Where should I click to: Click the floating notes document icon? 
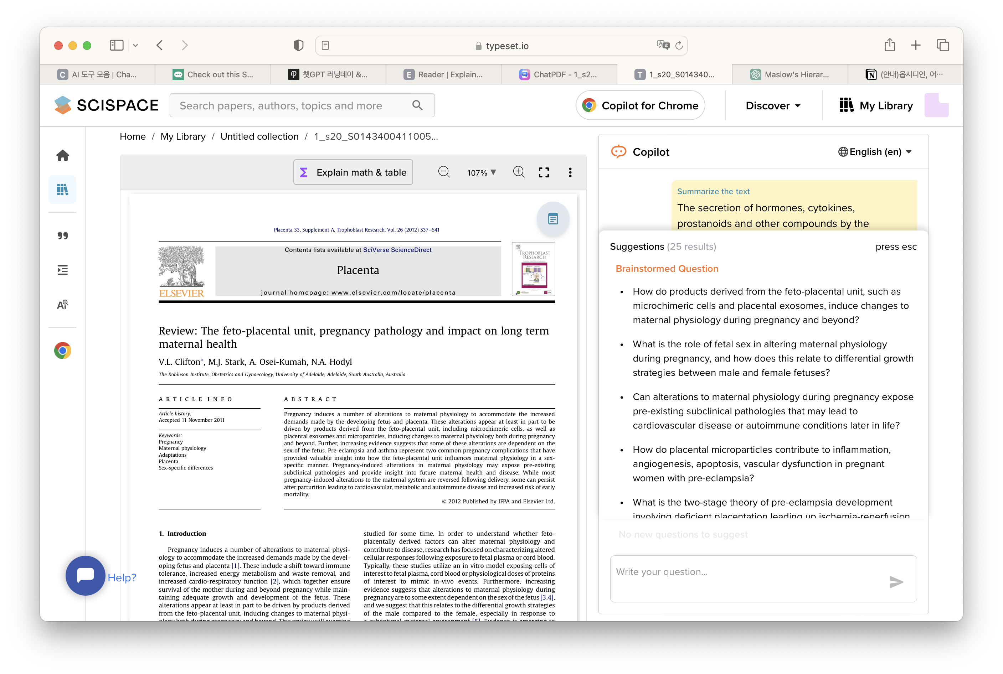(553, 219)
